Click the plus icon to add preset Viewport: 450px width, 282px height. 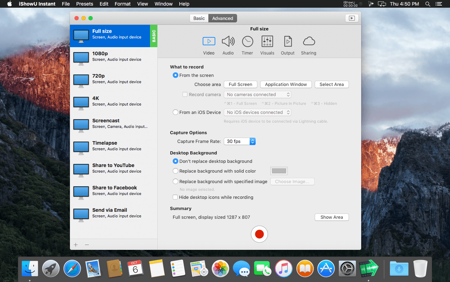tap(76, 245)
